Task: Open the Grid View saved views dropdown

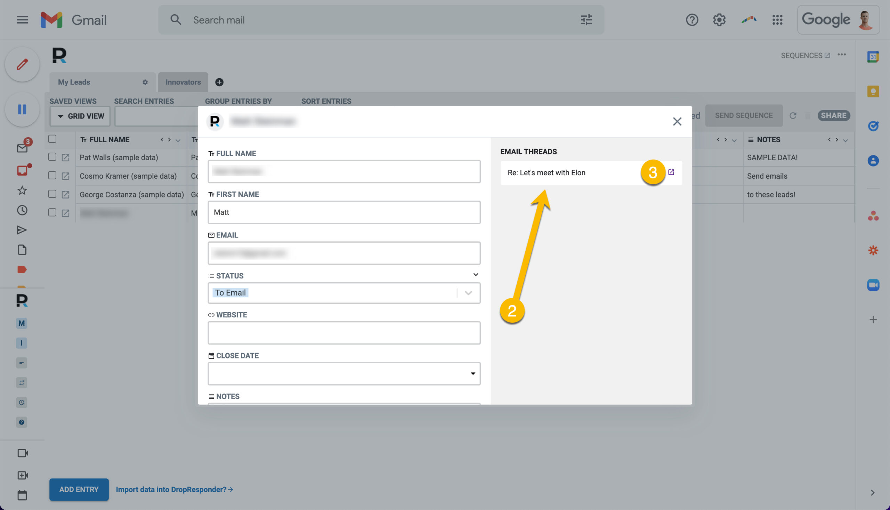Action: pos(80,116)
